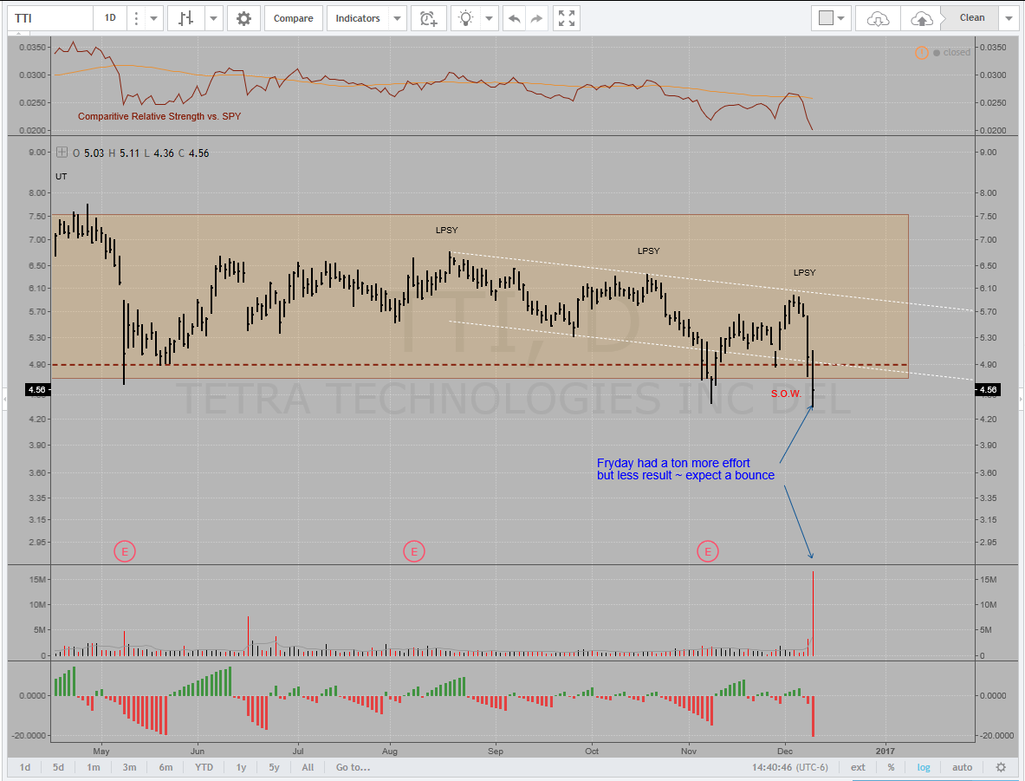
Task: Select the 3m time range
Action: (x=129, y=767)
